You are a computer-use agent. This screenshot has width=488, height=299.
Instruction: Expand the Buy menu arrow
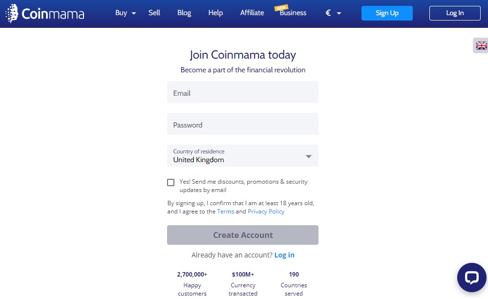pos(134,13)
